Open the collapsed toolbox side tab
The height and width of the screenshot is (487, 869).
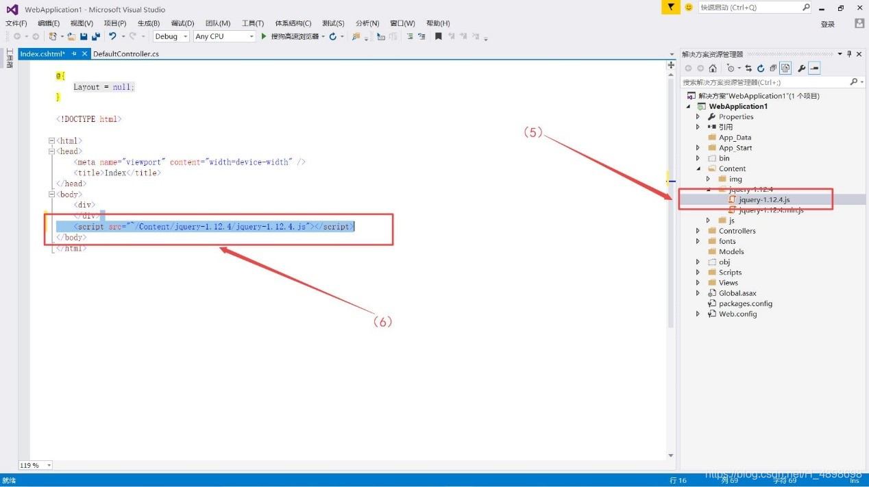coord(10,58)
